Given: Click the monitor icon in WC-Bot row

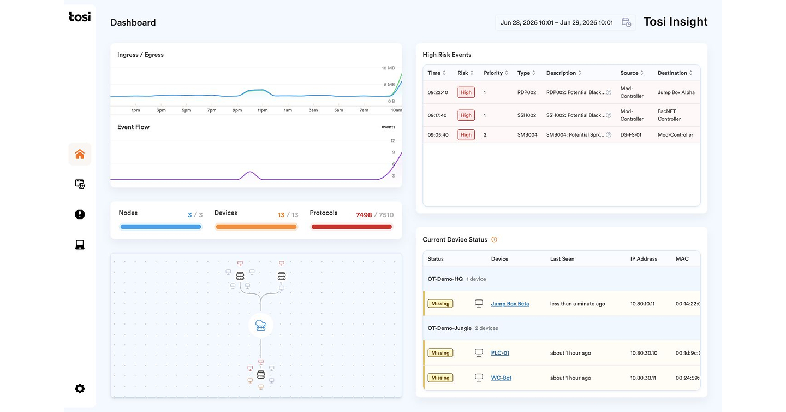Looking at the screenshot, I should tap(479, 378).
